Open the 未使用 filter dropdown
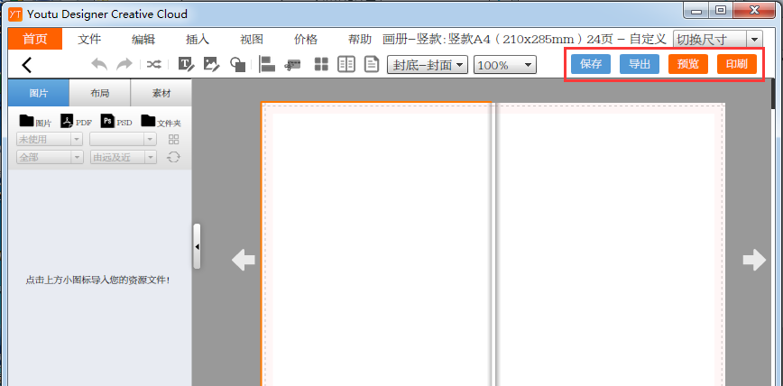The height and width of the screenshot is (386, 783). [x=50, y=139]
